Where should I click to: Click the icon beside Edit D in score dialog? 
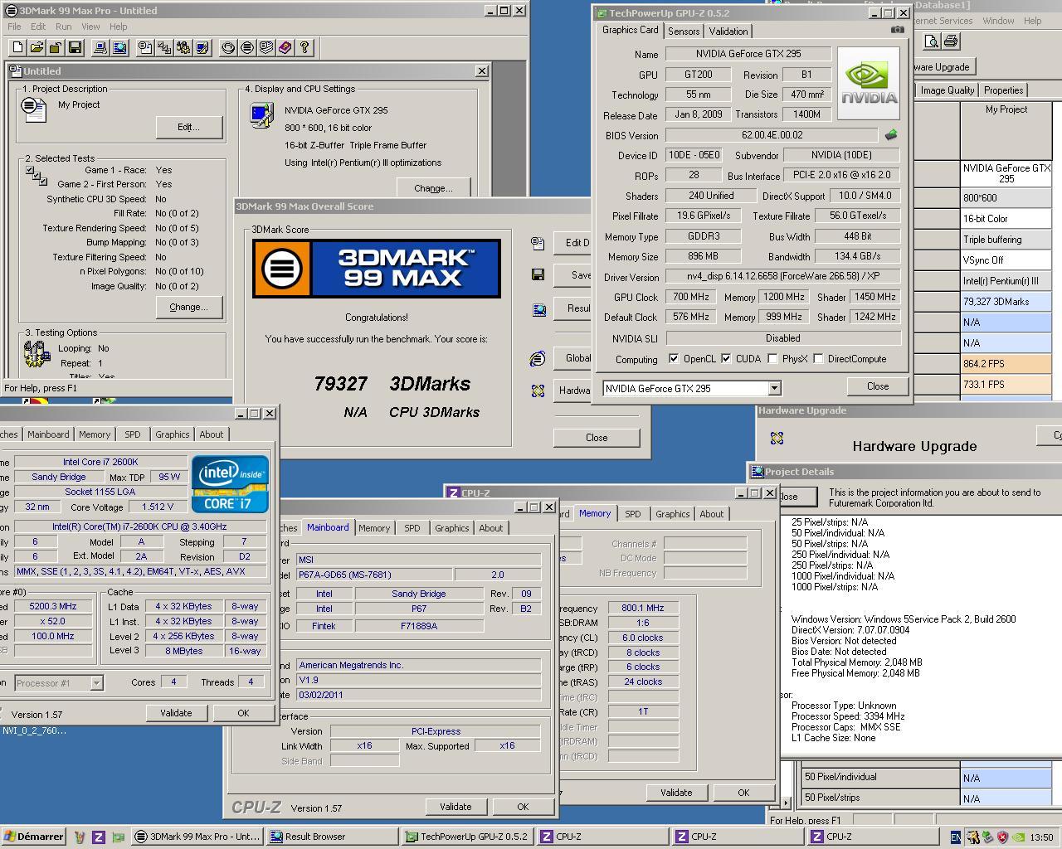tap(538, 243)
